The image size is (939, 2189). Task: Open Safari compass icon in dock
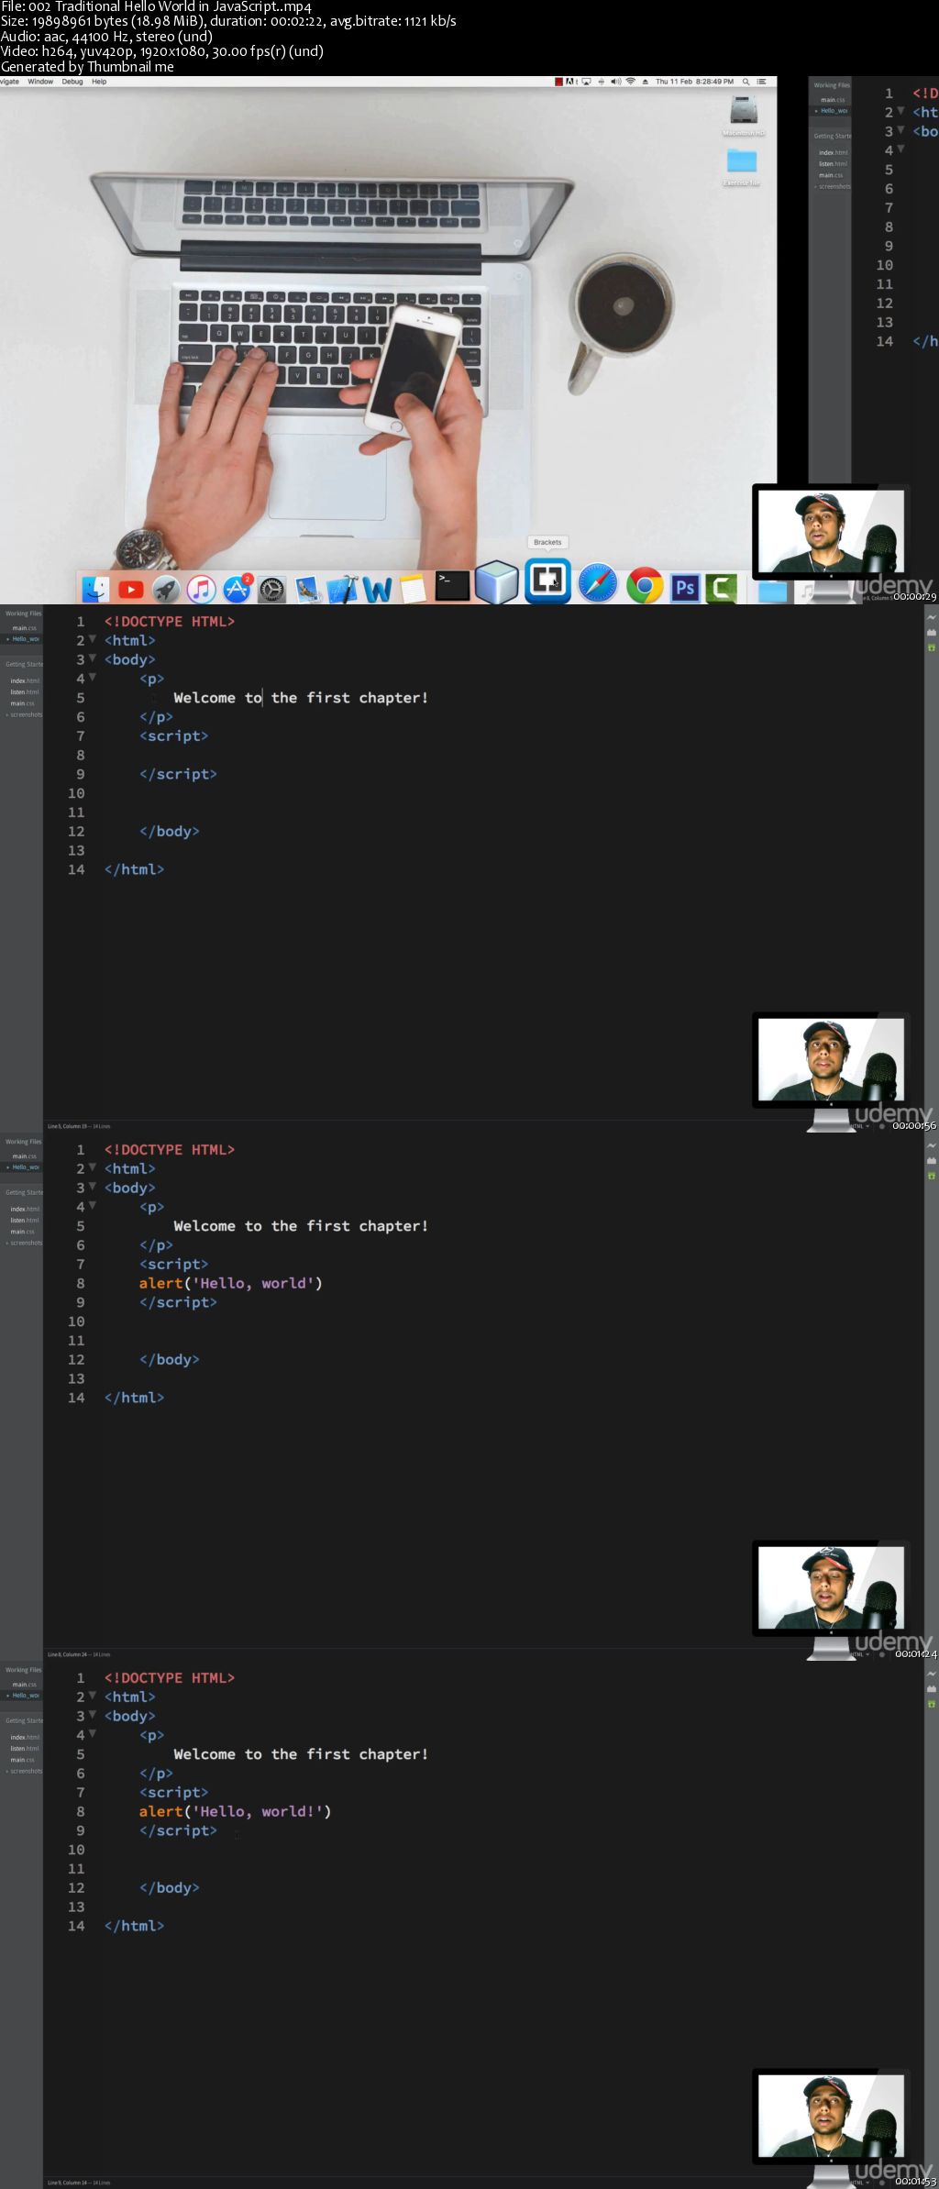(598, 583)
